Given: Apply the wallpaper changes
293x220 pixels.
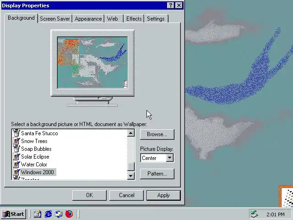Looking at the screenshot, I should (163, 195).
